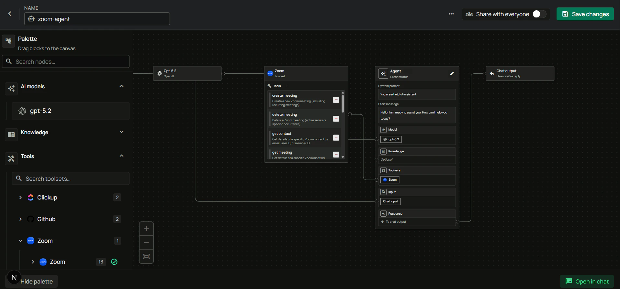The width and height of the screenshot is (620, 289).
Task: Edit the Agent node with pencil
Action: (452, 73)
